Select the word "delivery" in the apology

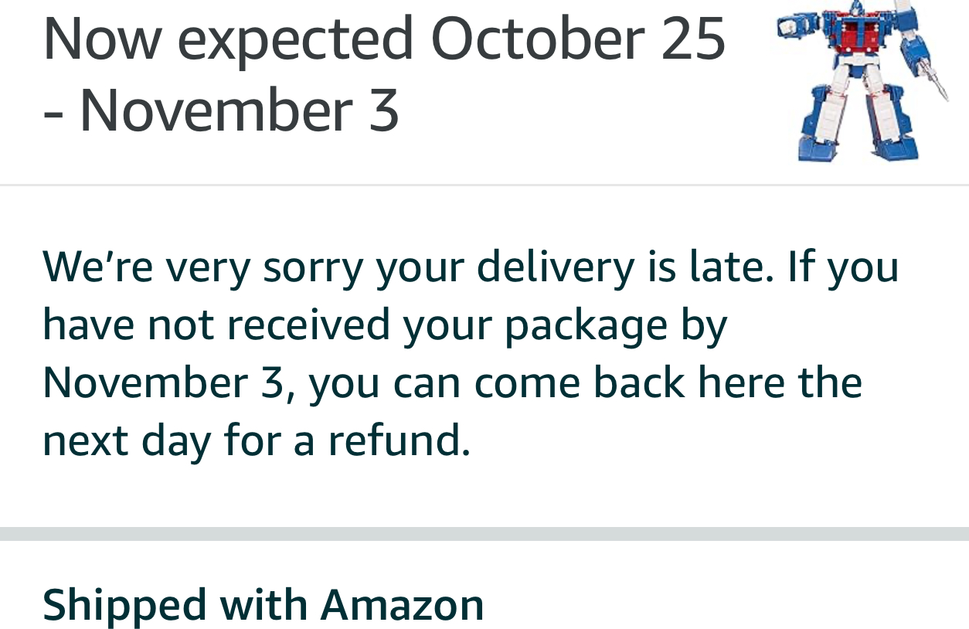(555, 267)
